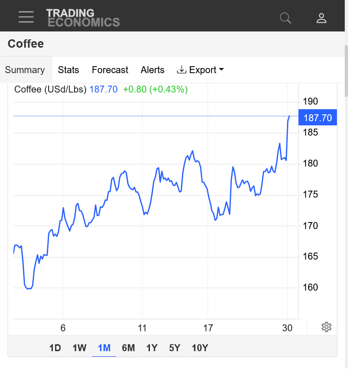Select the 1W time range
Image resolution: width=348 pixels, height=372 pixels.
80,348
